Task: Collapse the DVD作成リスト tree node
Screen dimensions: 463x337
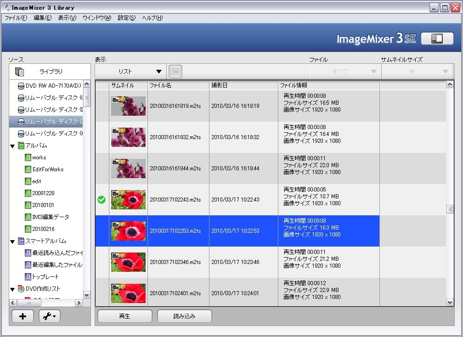Action: pyautogui.click(x=12, y=290)
